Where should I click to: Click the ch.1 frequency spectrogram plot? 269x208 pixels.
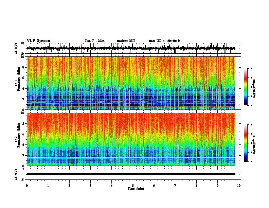pyautogui.click(x=131, y=83)
